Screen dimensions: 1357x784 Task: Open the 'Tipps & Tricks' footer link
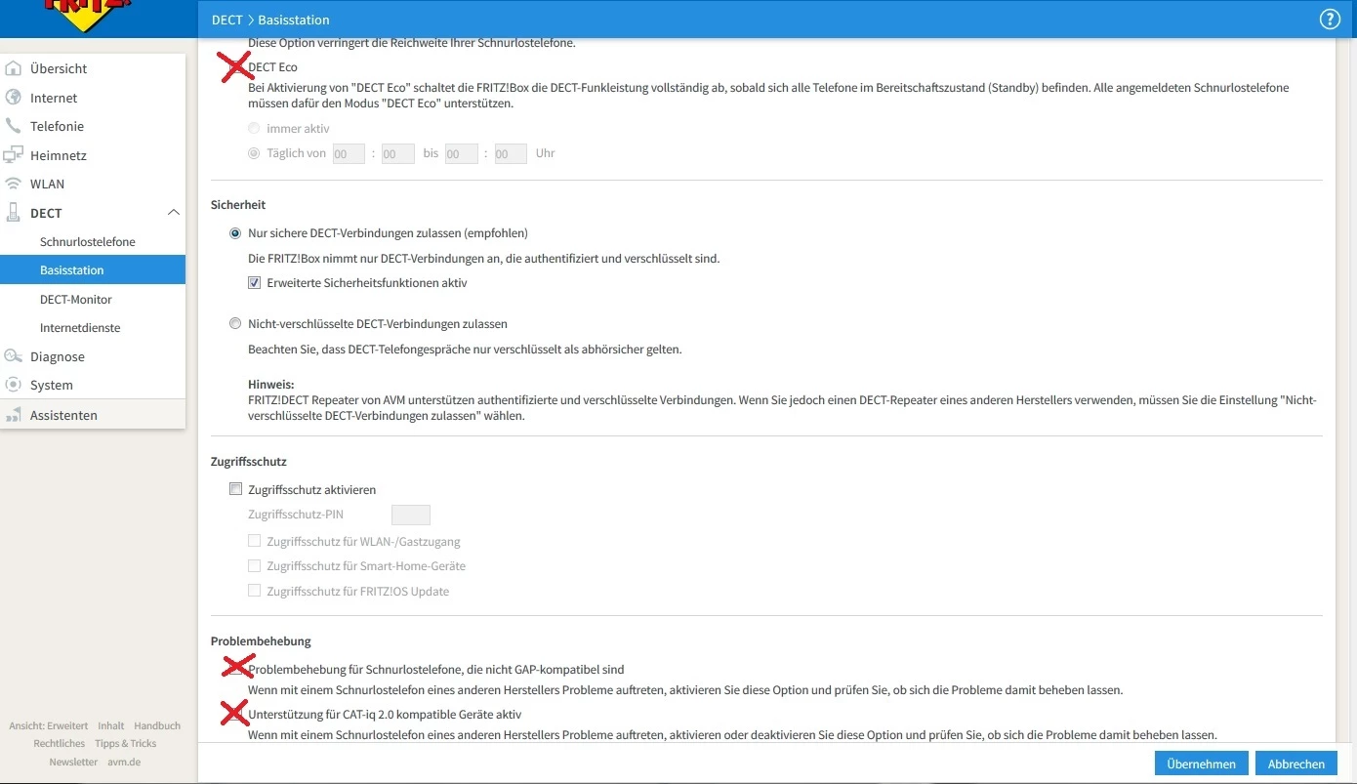click(x=126, y=743)
